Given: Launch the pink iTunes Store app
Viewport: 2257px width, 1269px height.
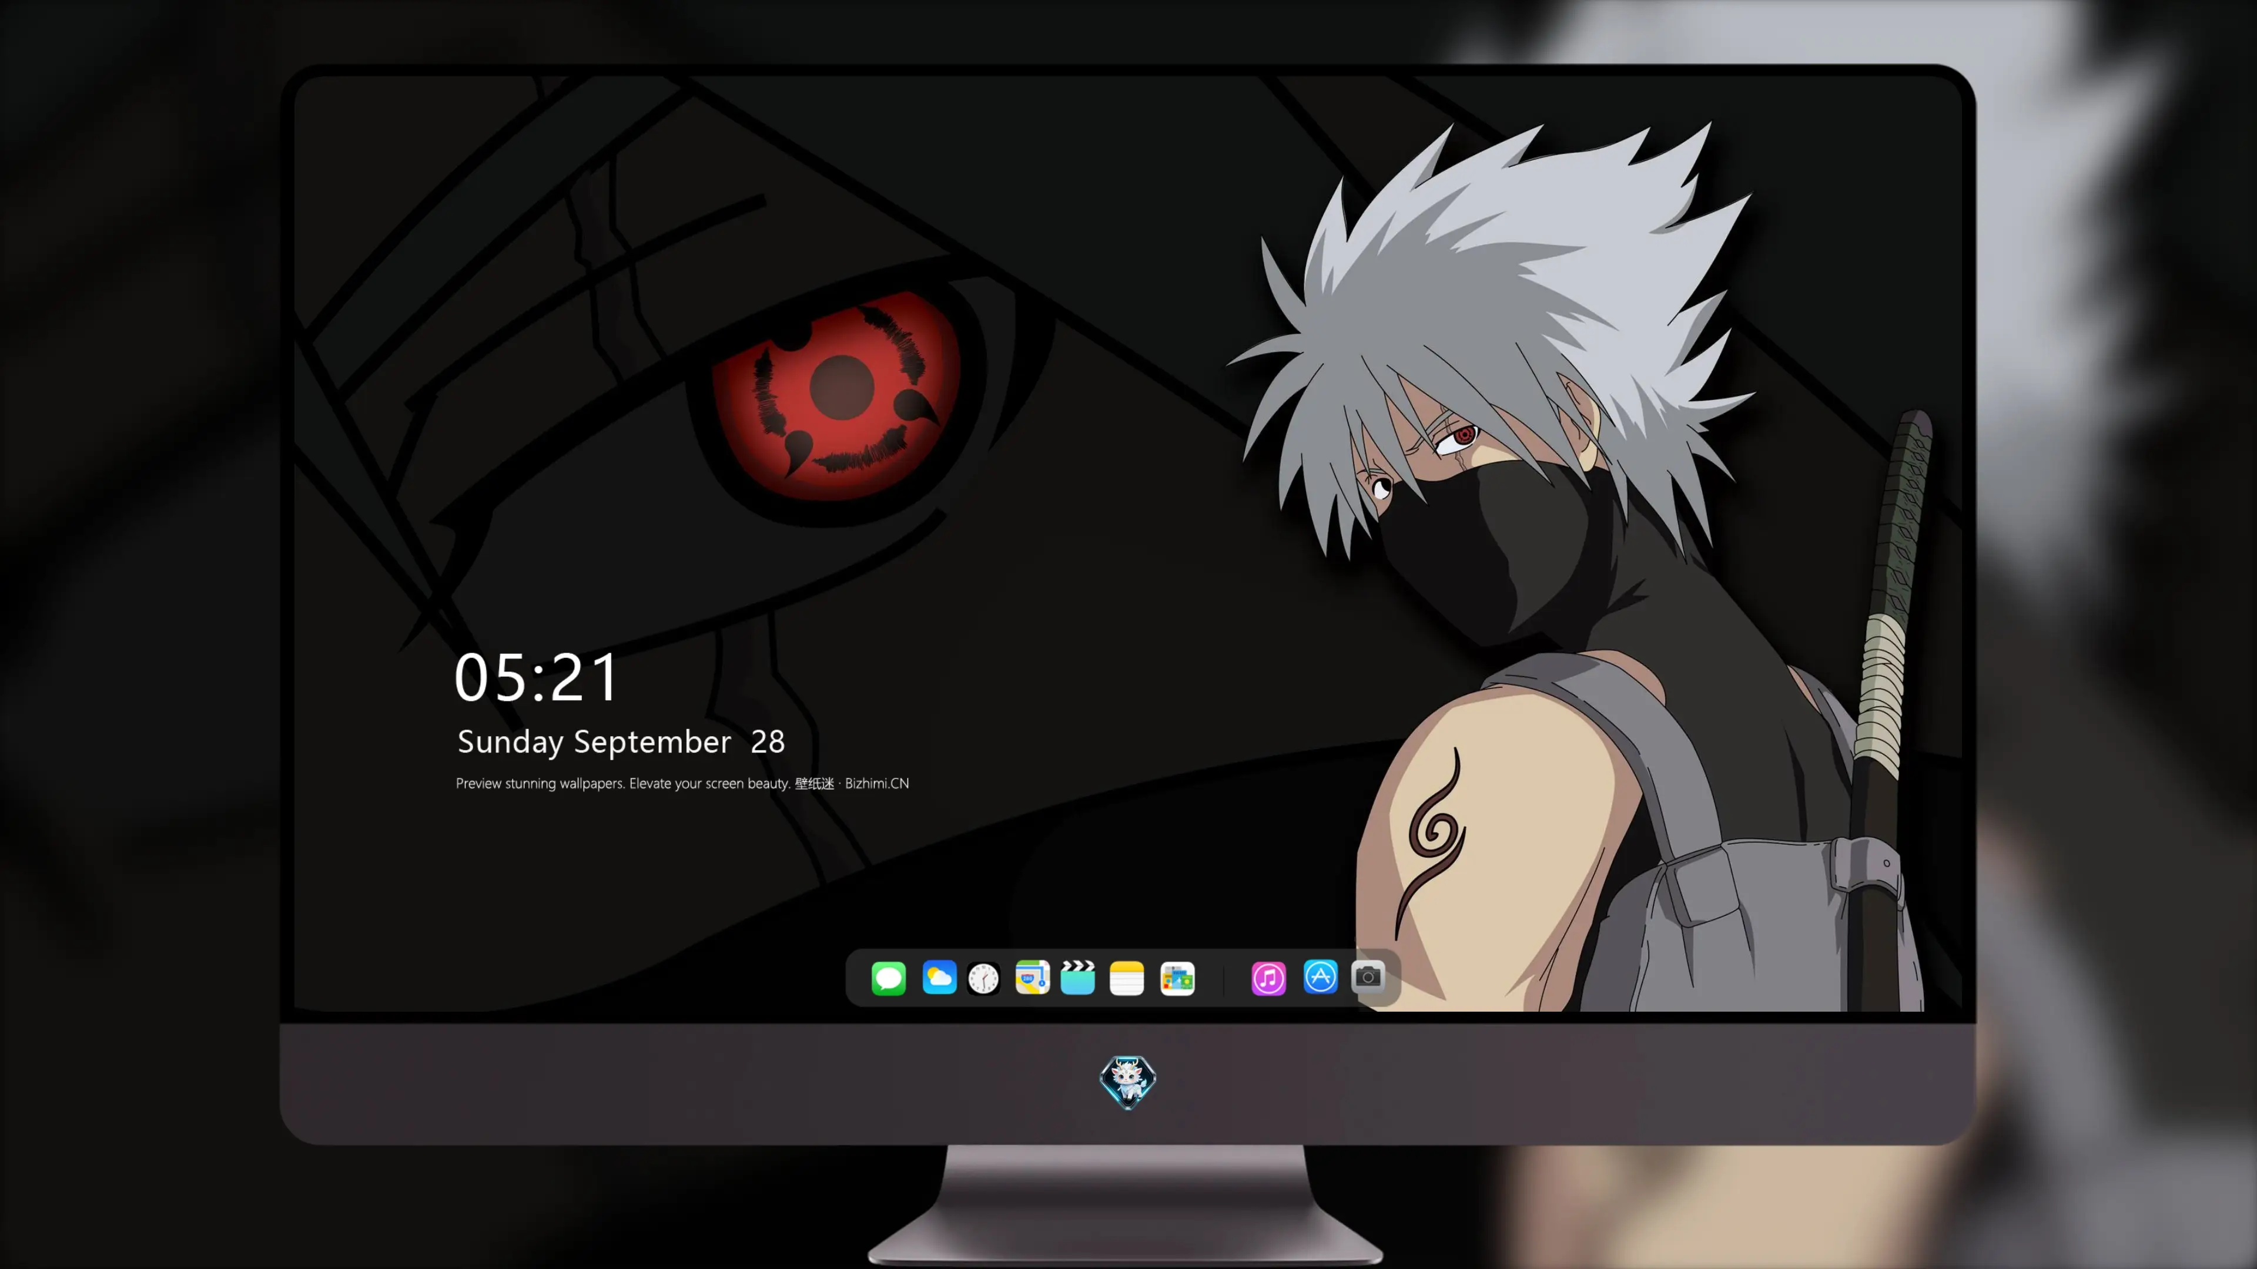Looking at the screenshot, I should [x=1269, y=978].
